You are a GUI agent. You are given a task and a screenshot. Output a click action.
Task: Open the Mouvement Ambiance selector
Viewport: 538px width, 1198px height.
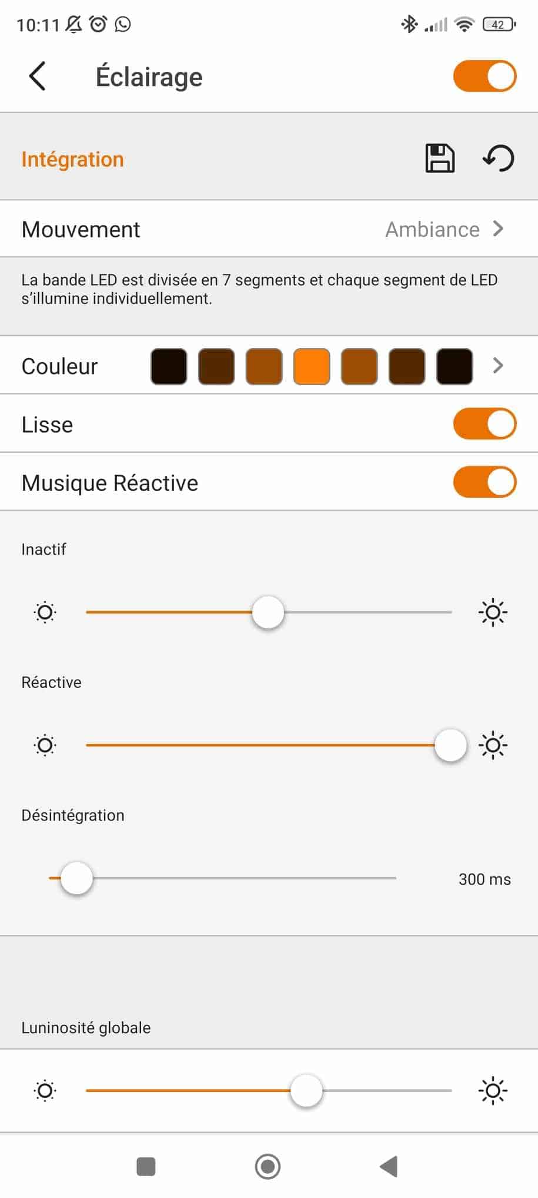click(445, 229)
